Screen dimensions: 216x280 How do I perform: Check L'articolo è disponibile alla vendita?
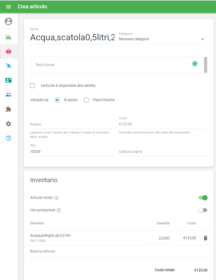point(32,85)
